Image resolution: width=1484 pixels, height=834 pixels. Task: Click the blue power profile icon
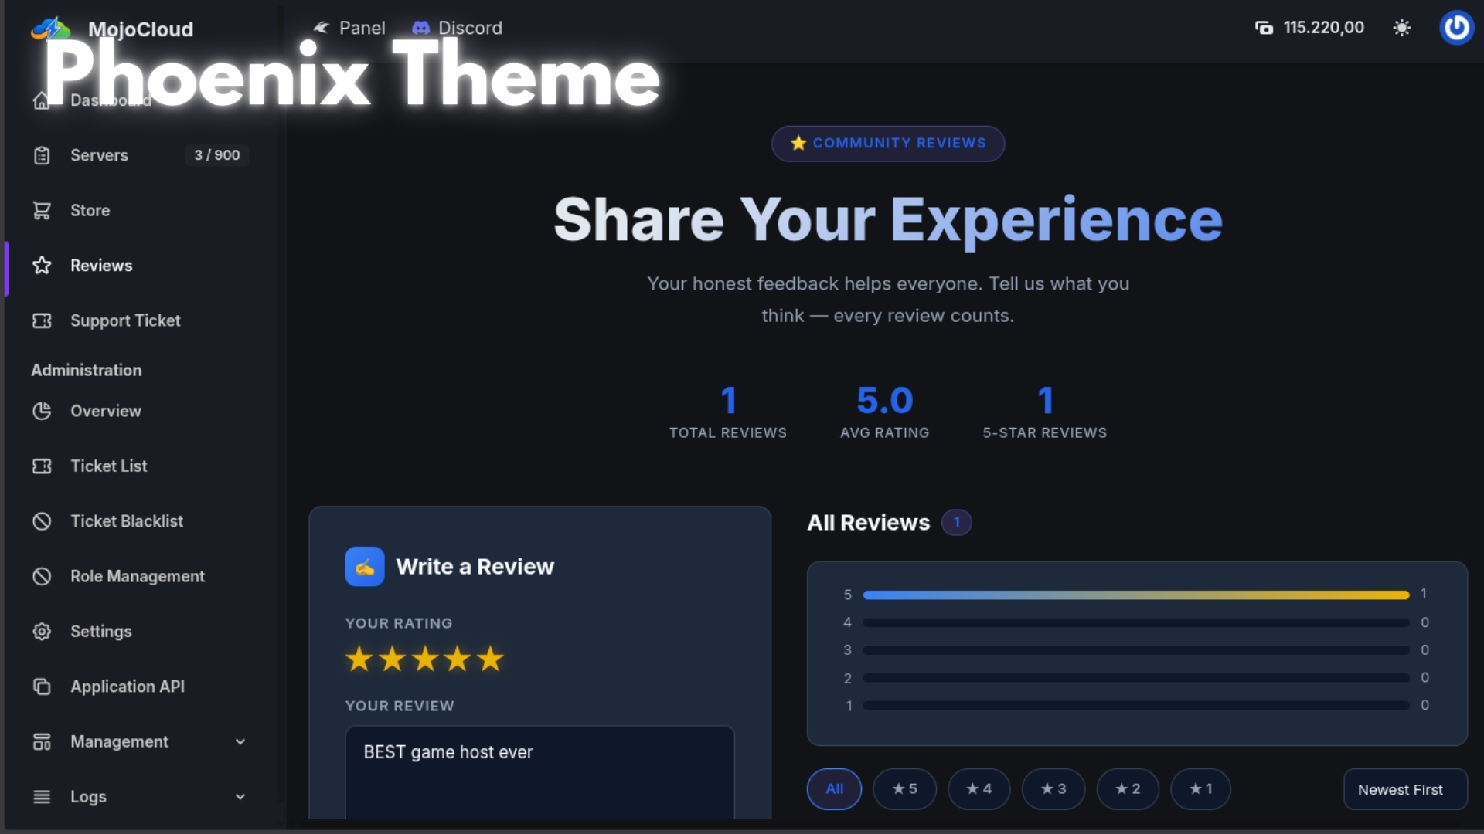pos(1456,28)
